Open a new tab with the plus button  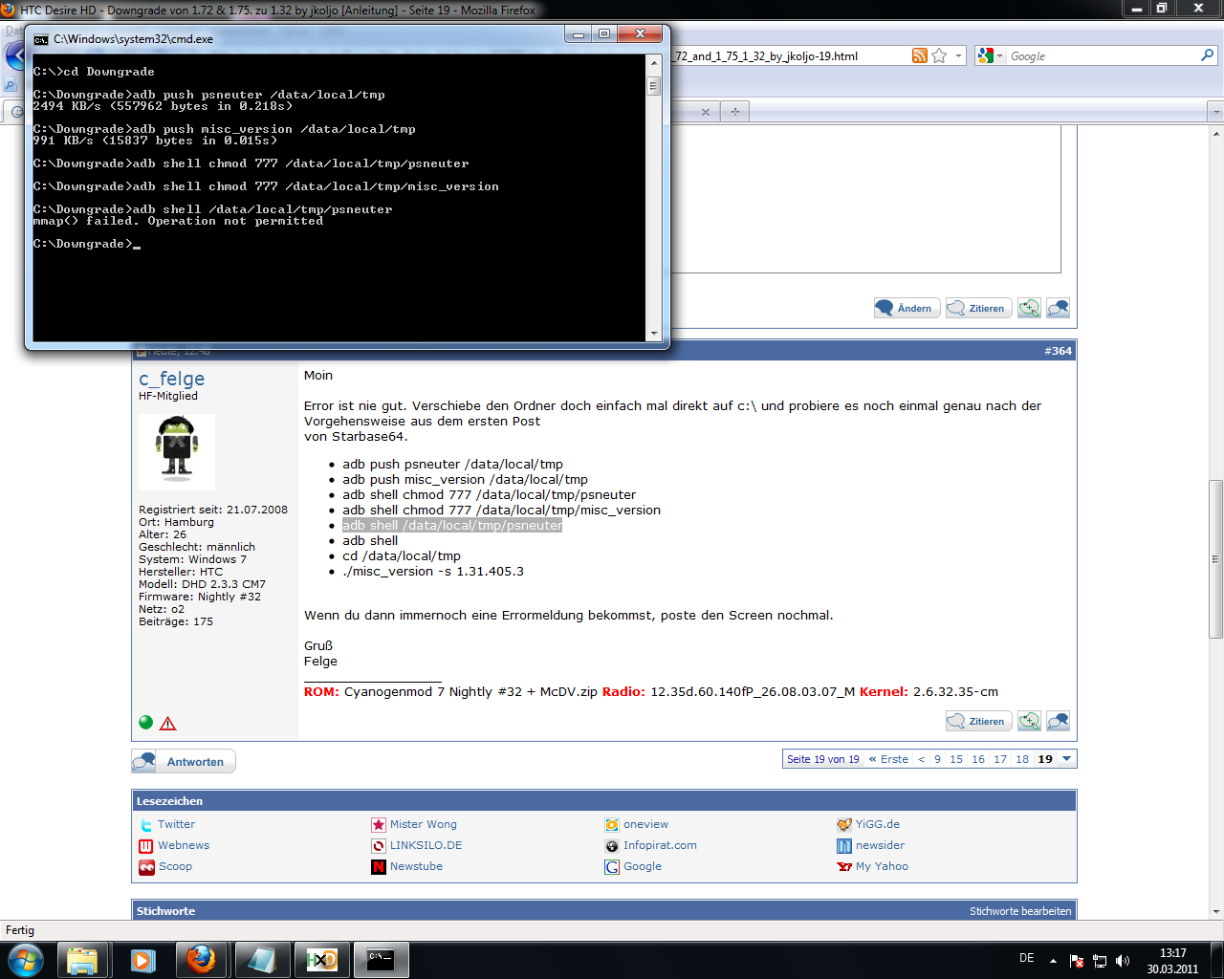[x=734, y=112]
